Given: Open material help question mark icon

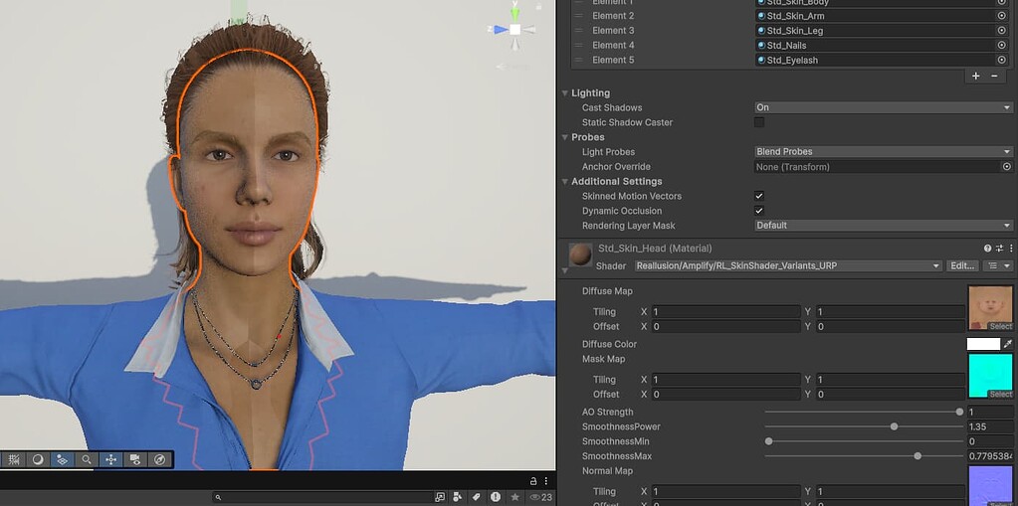Looking at the screenshot, I should (987, 249).
